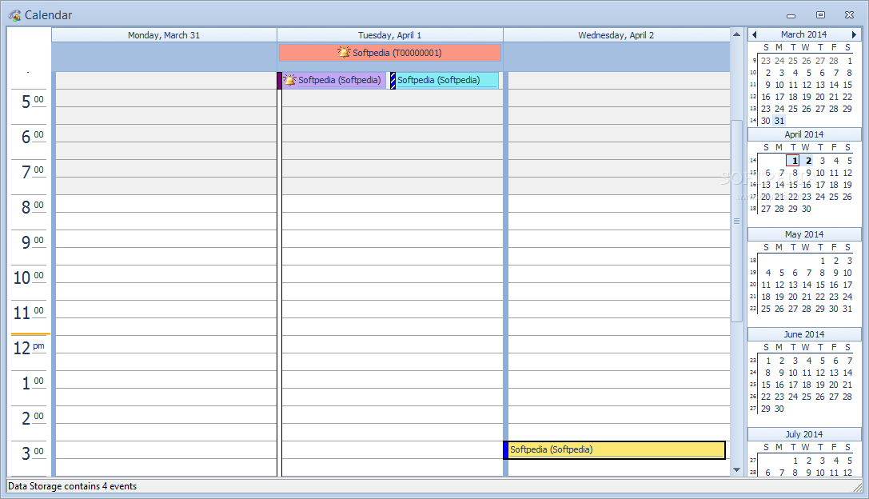Screen dimensions: 869x499
Task: Click the Monday, March 31 day header
Action: point(164,35)
